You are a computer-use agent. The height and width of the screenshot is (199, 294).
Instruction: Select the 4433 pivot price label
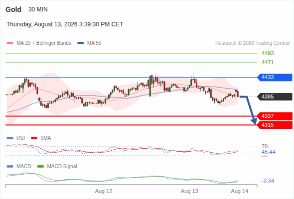point(275,77)
